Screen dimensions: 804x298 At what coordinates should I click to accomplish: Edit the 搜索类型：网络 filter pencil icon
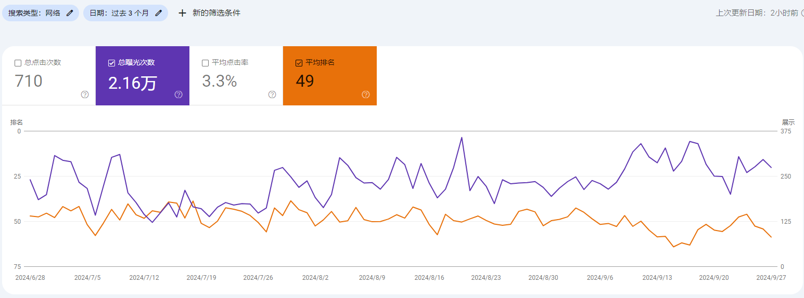coord(70,13)
